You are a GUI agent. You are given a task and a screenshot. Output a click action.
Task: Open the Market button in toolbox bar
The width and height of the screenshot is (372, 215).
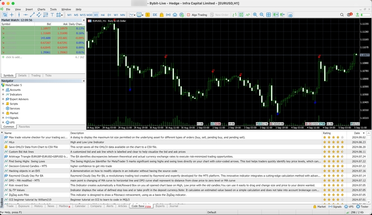pos(319,207)
